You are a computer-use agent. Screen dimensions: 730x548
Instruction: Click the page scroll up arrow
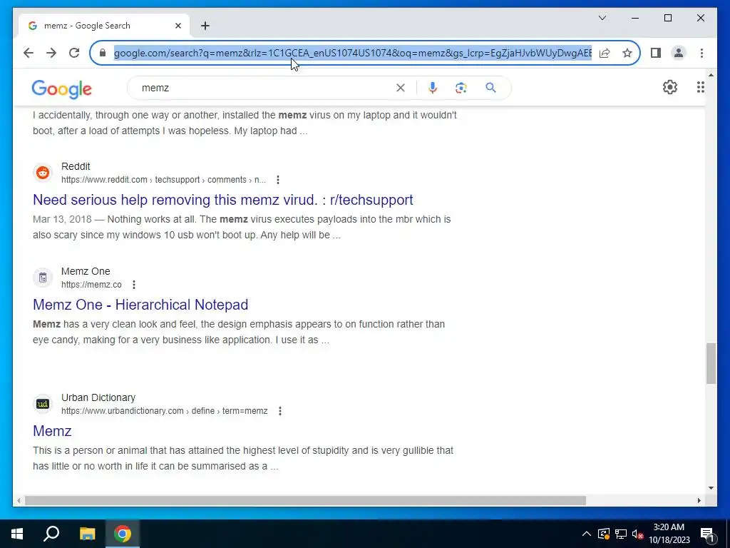point(711,74)
